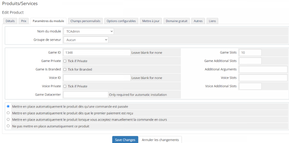Switch to the Prix tab
The height and width of the screenshot is (143, 289).
(23, 21)
